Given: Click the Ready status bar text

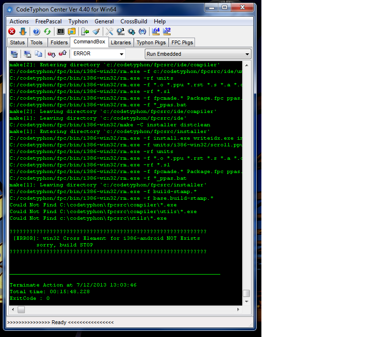Looking at the screenshot, I should tap(60, 322).
